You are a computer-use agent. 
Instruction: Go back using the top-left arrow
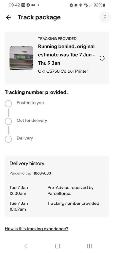(8, 17)
